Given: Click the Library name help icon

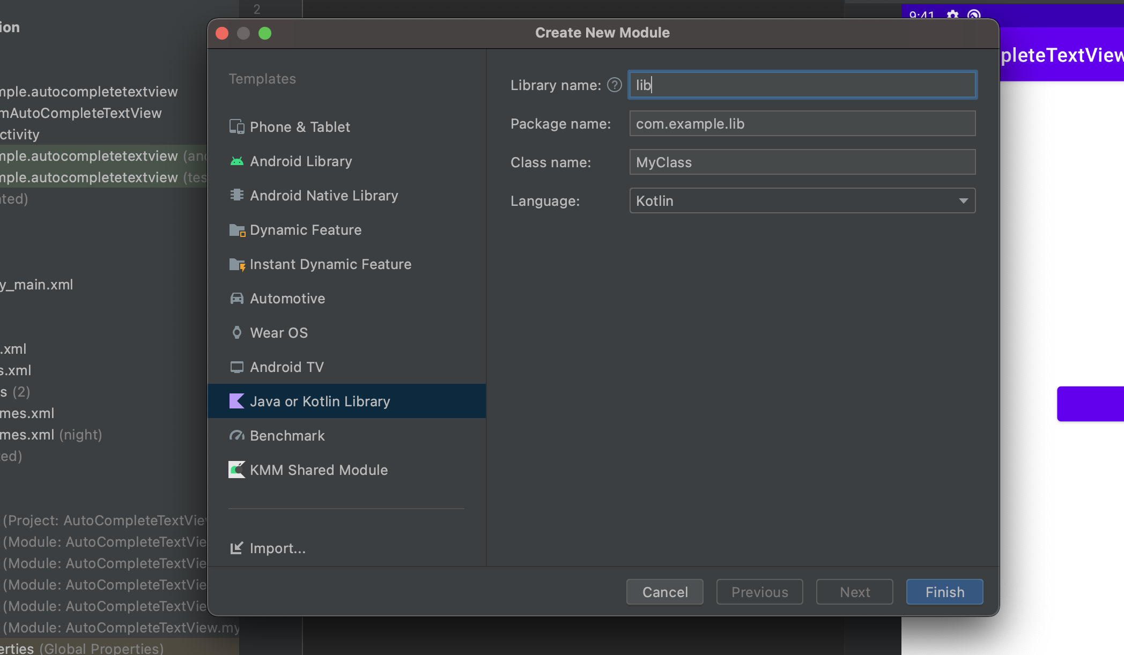Looking at the screenshot, I should [614, 85].
